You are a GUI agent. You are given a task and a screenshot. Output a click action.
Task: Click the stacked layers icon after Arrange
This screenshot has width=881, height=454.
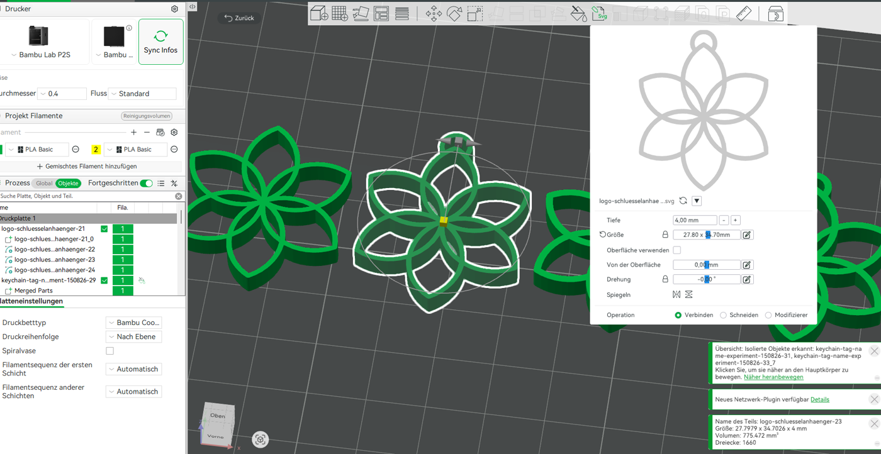[x=402, y=13]
